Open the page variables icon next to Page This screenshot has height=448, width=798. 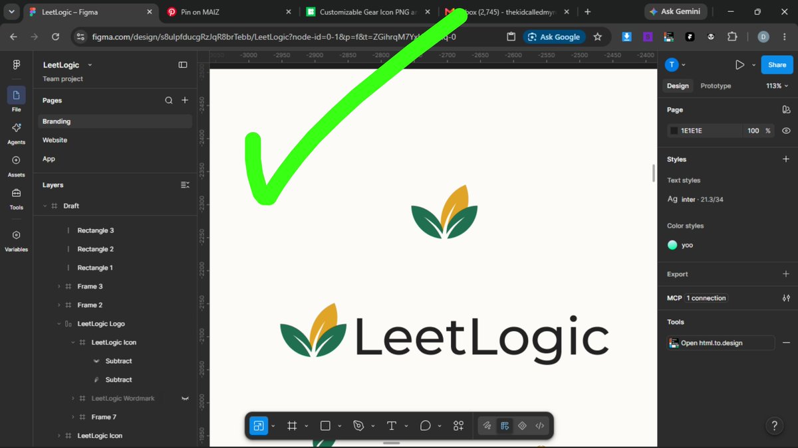786,110
